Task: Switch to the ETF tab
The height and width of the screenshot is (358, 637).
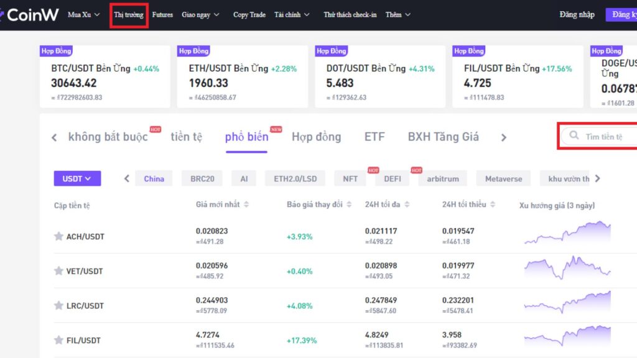Action: point(374,137)
